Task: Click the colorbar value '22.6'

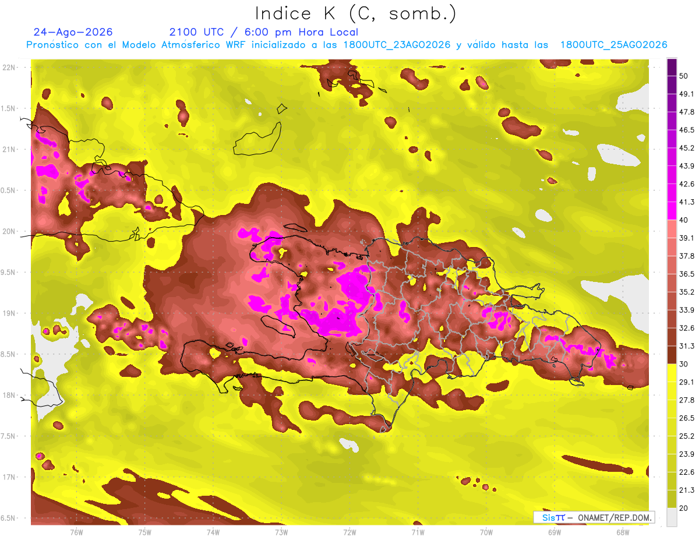Action: tap(686, 472)
